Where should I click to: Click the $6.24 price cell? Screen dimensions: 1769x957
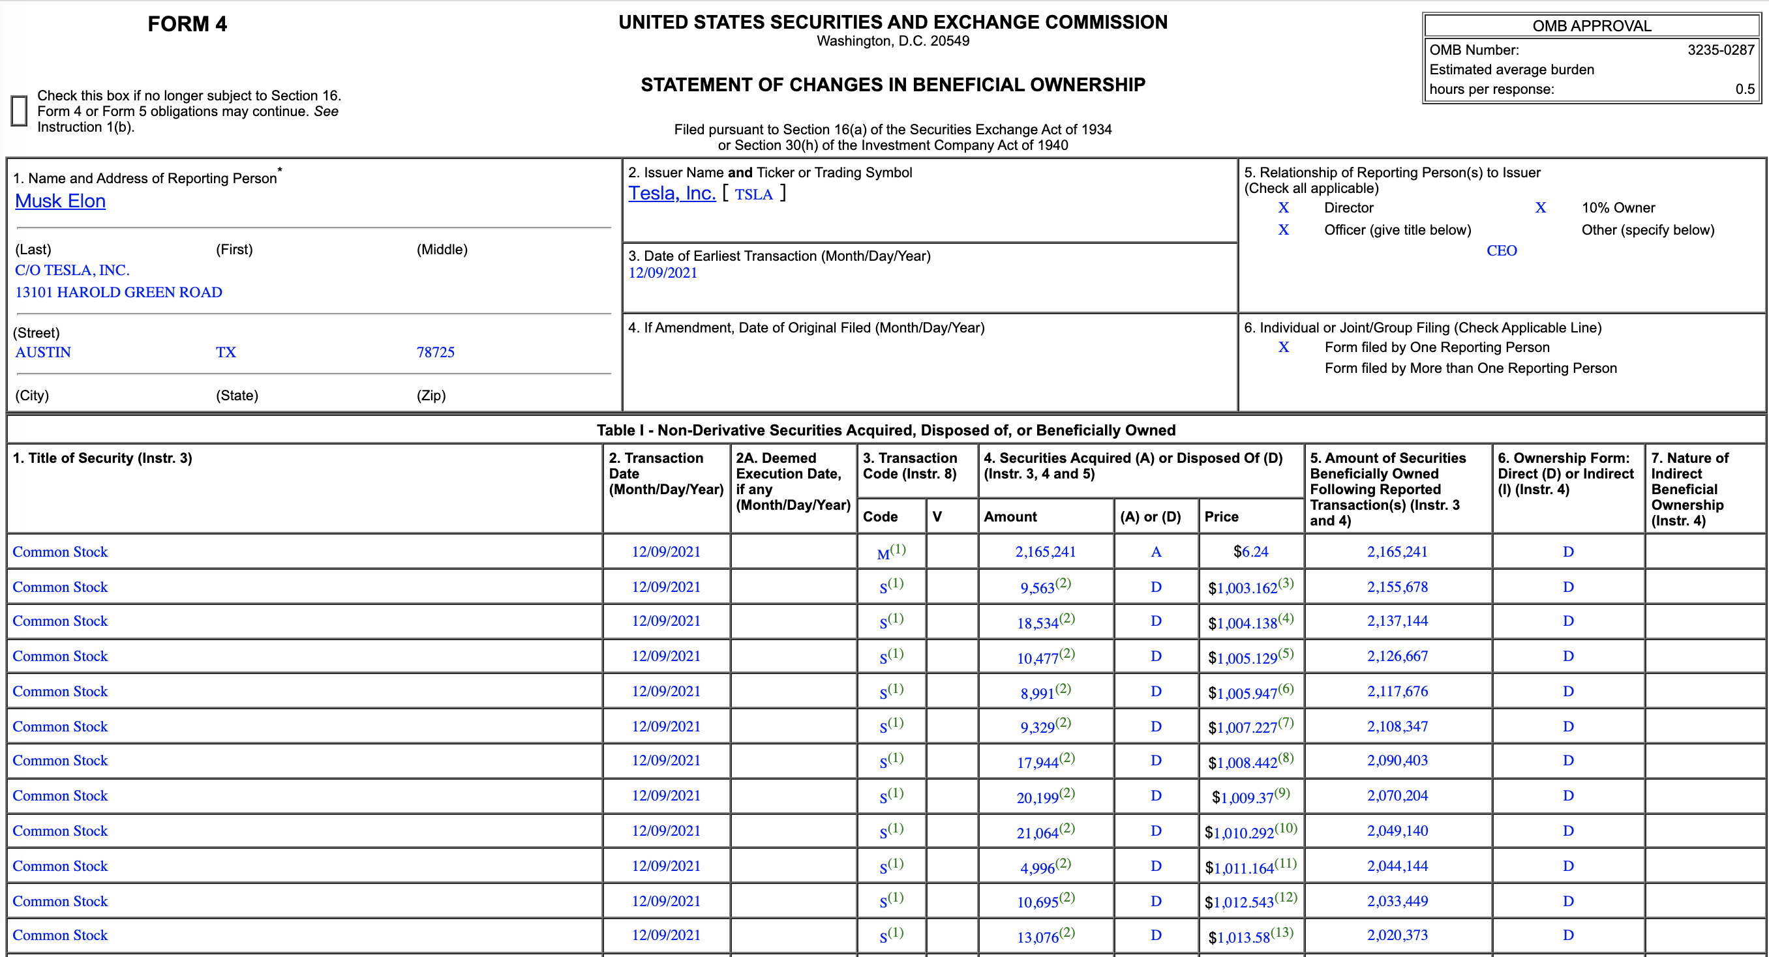coord(1250,552)
